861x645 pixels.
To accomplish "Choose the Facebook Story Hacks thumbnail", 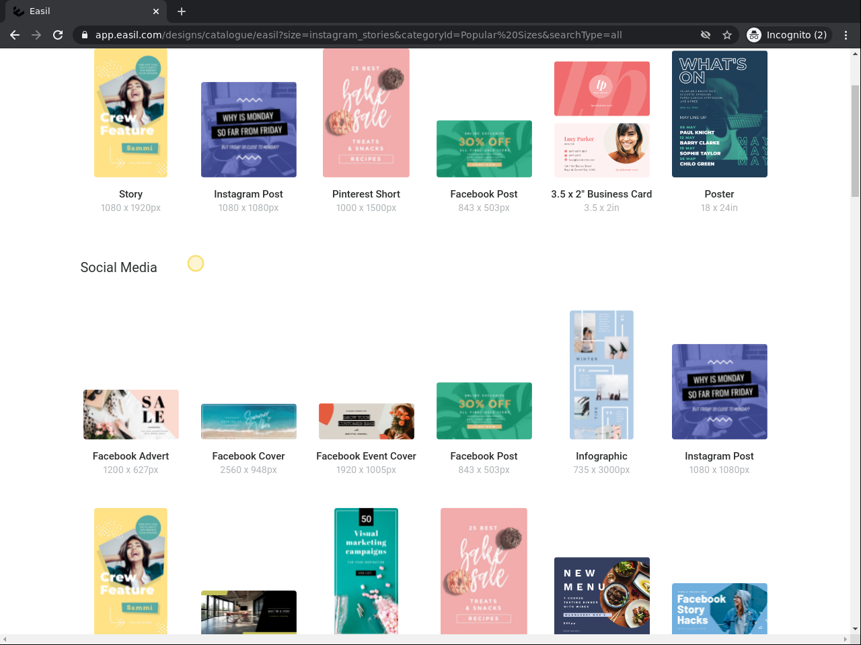I will click(720, 609).
